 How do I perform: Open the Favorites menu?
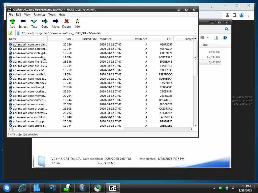click(x=39, y=14)
